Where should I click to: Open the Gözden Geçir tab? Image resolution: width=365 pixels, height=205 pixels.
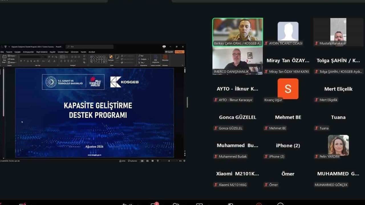tap(63, 52)
